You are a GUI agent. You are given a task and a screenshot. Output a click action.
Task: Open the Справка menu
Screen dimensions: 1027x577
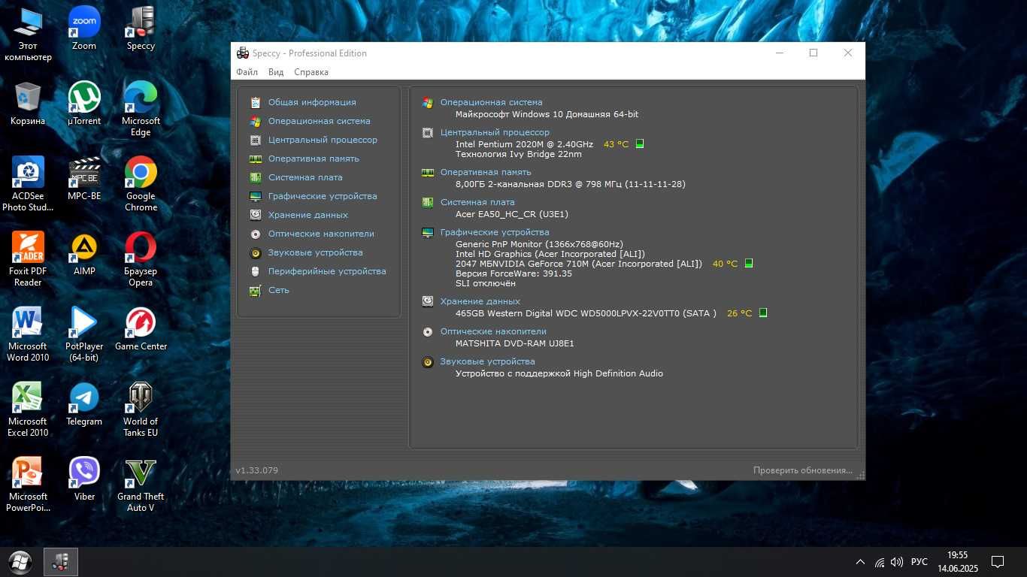[311, 72]
